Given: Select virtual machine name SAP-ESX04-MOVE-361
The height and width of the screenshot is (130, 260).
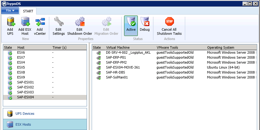Looking at the screenshot, I should pos(123,67).
